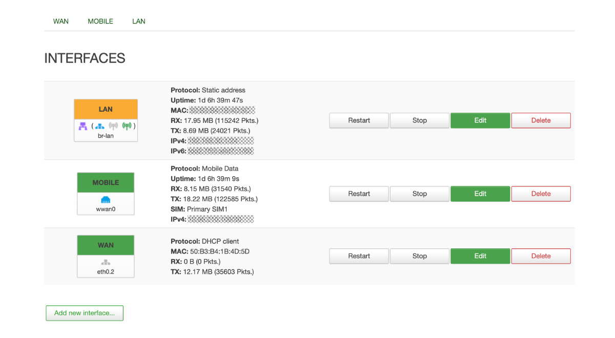The image size is (615, 338).
Task: Delete the LAN interface
Action: coord(541,120)
